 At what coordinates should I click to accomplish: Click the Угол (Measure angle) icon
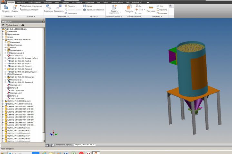(x=158, y=6)
